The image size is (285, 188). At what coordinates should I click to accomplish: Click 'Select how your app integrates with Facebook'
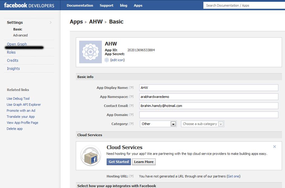pos(117,186)
